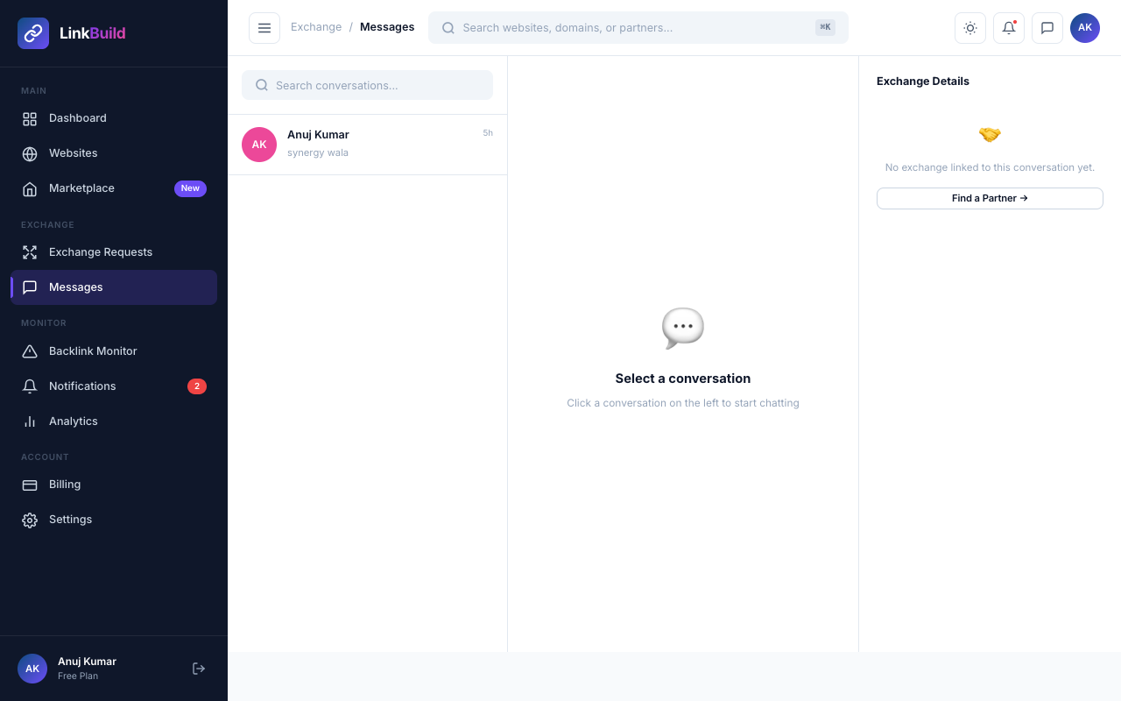Click the Exchange breadcrumb link
Screen dimensions: 1121x701
pyautogui.click(x=316, y=27)
